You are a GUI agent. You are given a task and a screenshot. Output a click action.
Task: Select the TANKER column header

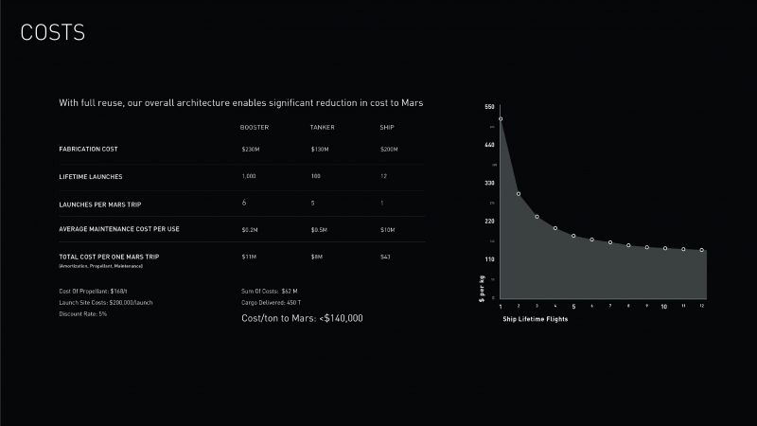[x=322, y=128]
